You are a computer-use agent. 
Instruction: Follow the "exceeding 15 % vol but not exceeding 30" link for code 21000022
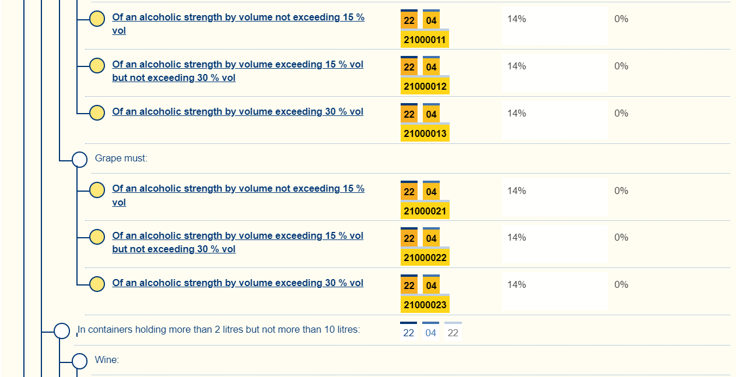click(237, 236)
